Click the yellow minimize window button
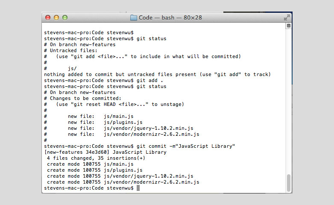This screenshot has height=205, width=334. (56, 18)
